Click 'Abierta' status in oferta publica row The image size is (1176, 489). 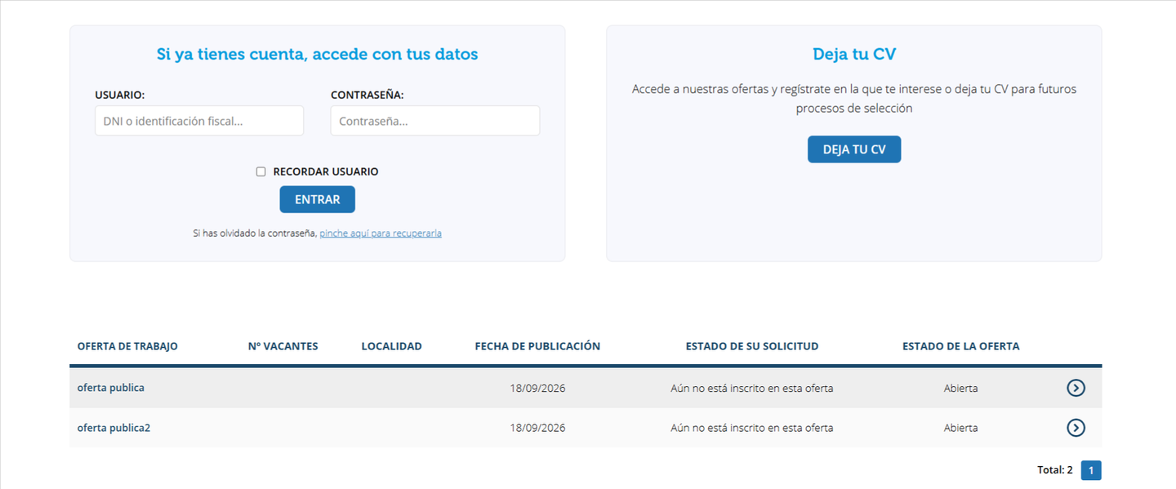(x=961, y=389)
